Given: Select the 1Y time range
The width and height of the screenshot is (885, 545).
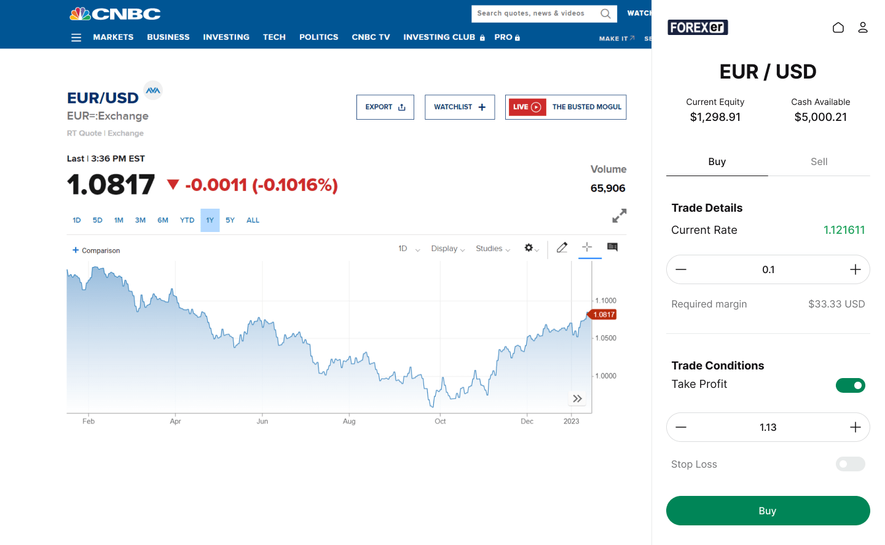Looking at the screenshot, I should click(210, 220).
